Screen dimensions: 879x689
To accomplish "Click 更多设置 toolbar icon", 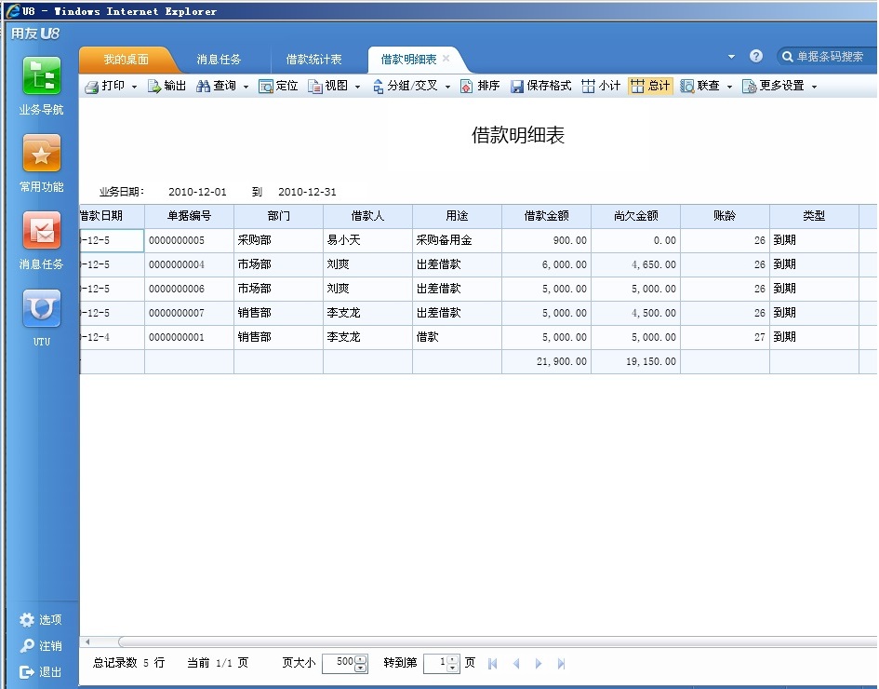I will 749,87.
